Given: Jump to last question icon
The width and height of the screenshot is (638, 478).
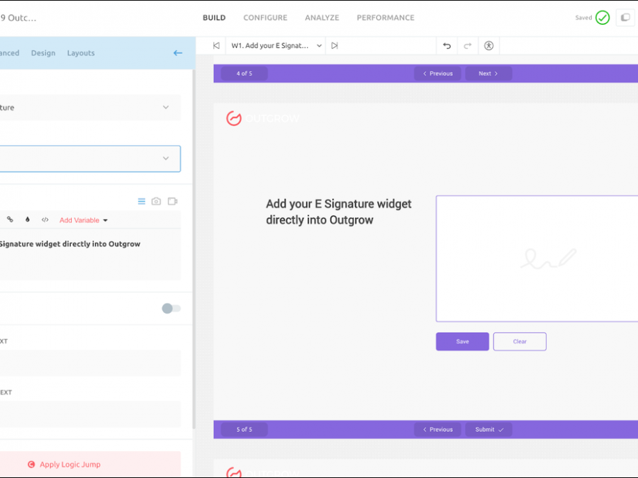Looking at the screenshot, I should pyautogui.click(x=335, y=45).
